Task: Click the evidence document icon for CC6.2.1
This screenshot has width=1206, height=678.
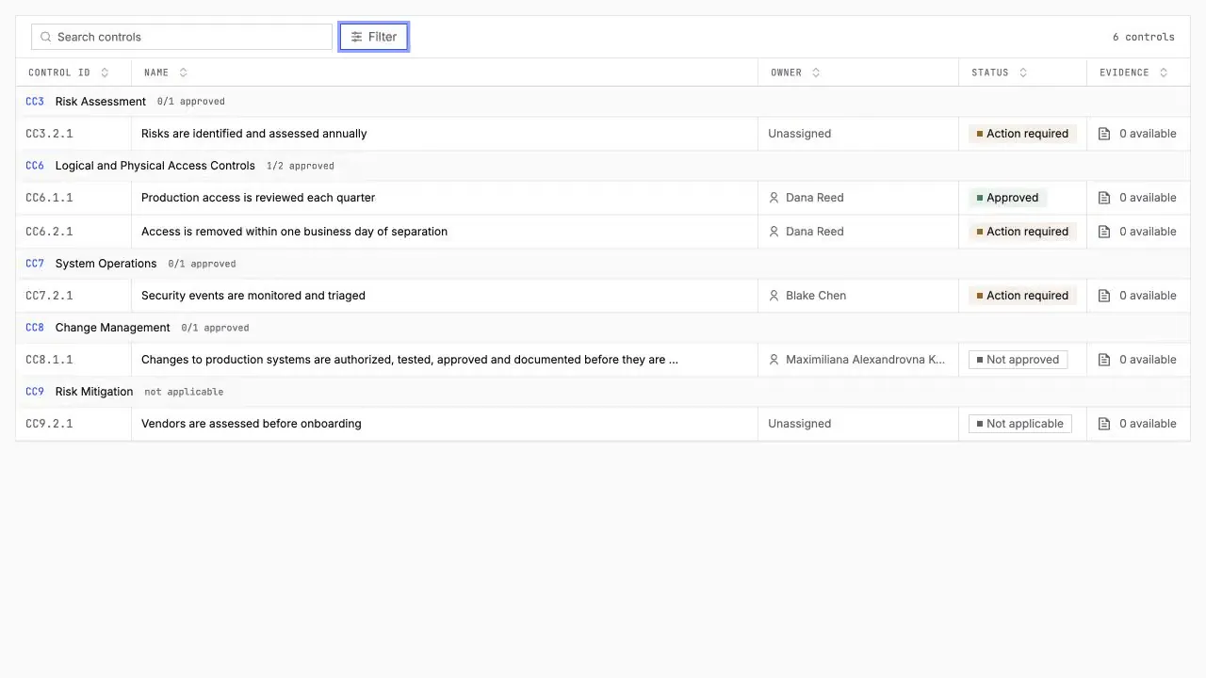Action: pos(1104,232)
